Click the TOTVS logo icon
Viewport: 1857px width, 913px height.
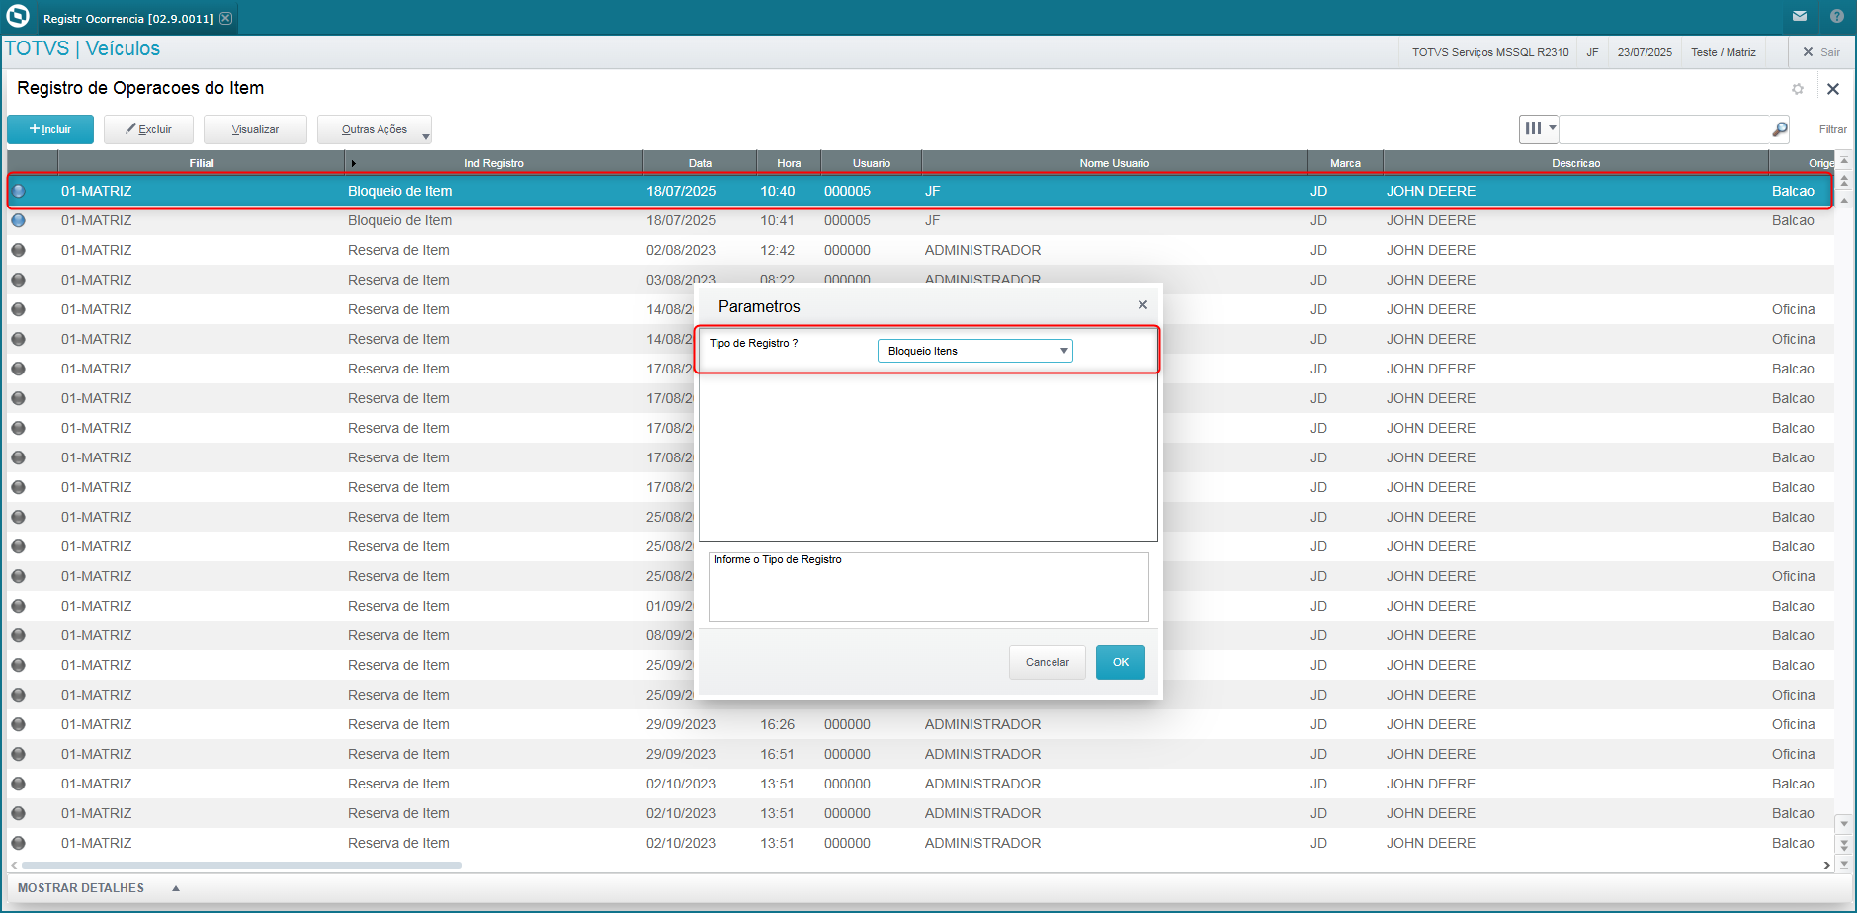(18, 17)
